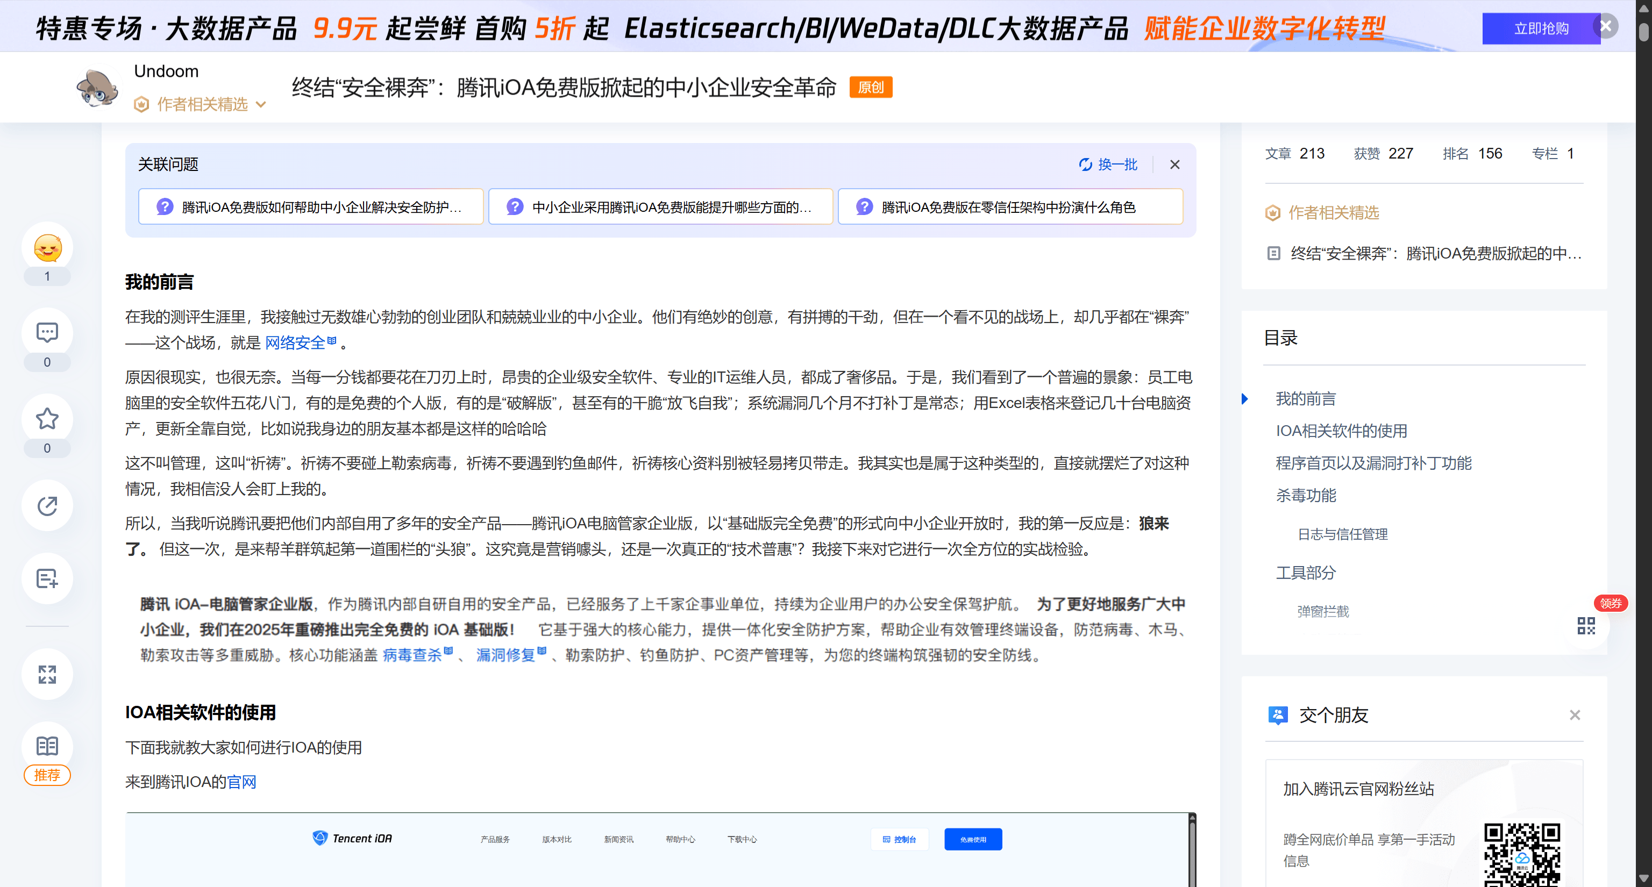Open the 官网 link in the article

pyautogui.click(x=242, y=782)
